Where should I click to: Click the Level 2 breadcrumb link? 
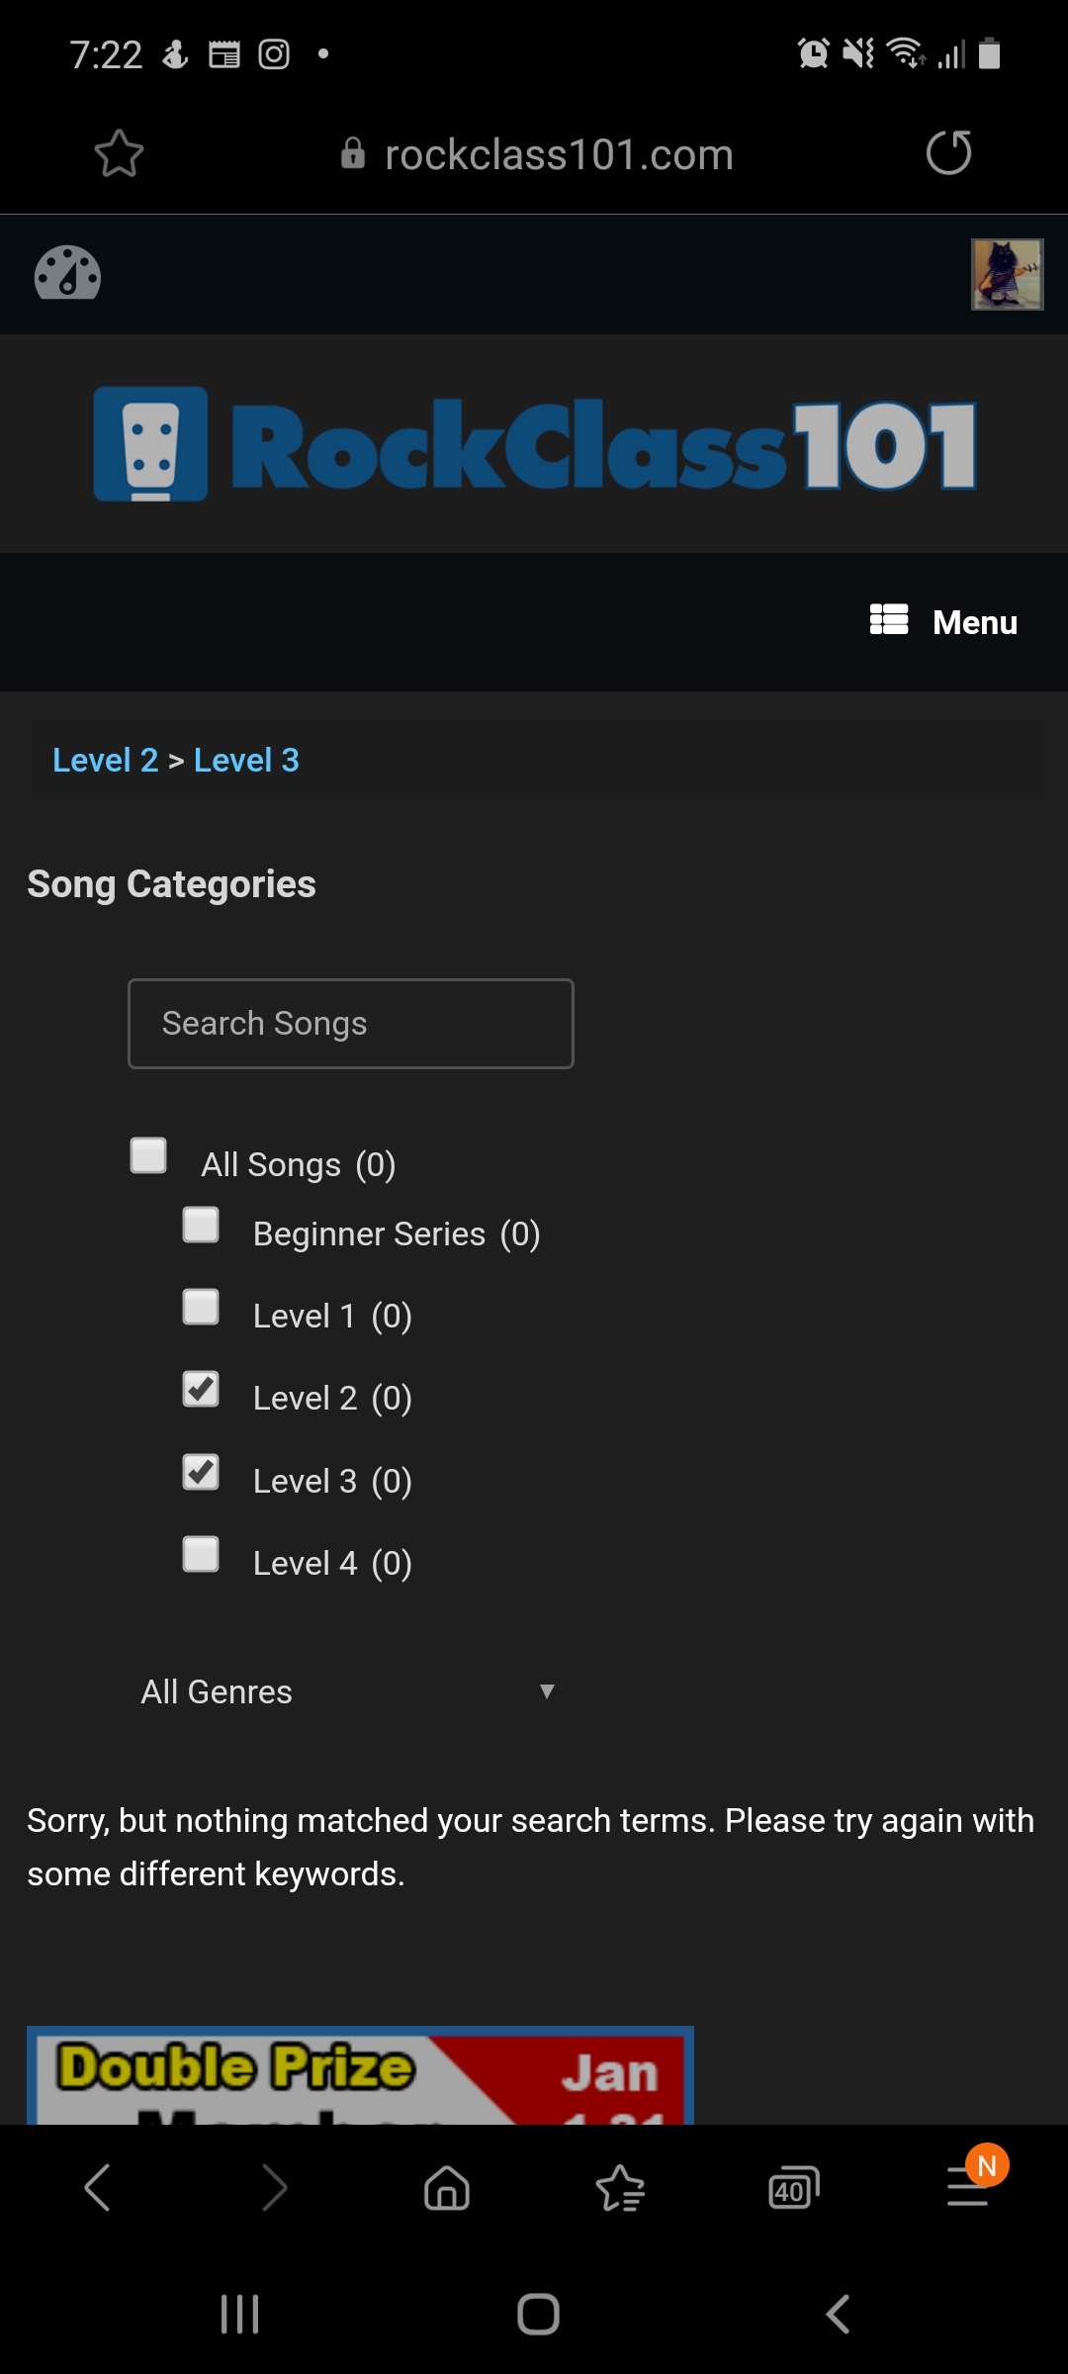click(x=105, y=760)
